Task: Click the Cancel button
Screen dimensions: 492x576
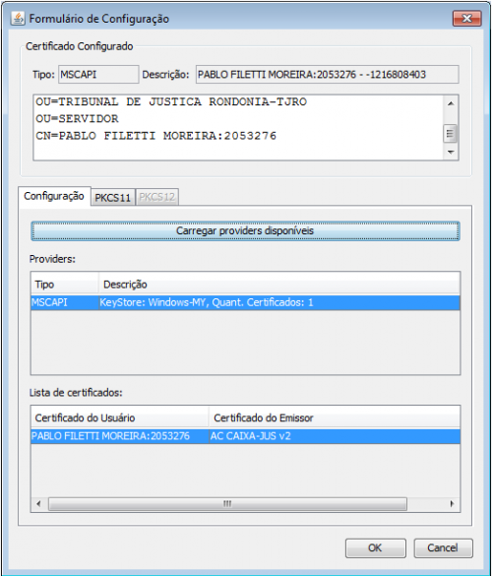Action: (443, 548)
